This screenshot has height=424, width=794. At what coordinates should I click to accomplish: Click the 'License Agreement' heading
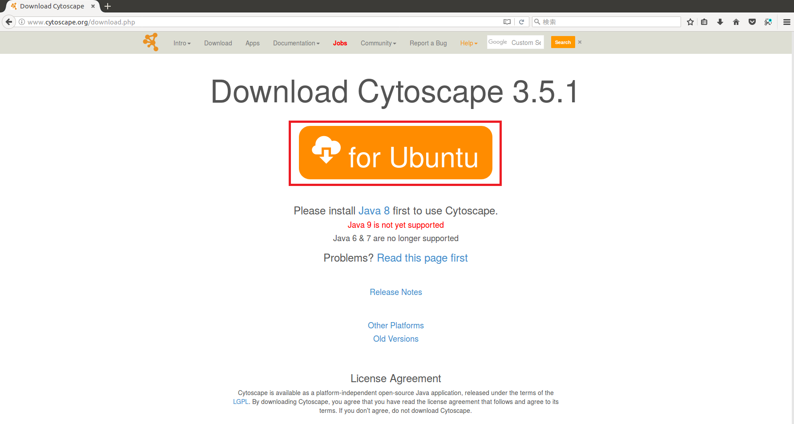[396, 379]
